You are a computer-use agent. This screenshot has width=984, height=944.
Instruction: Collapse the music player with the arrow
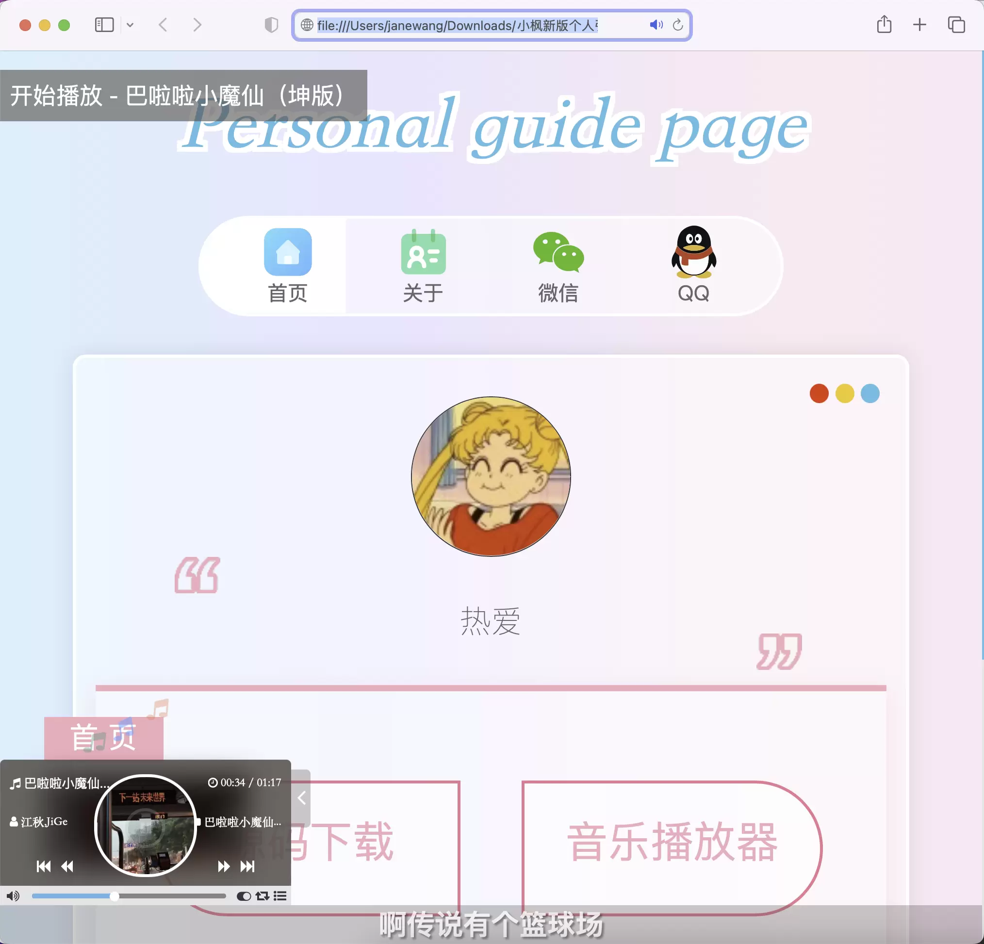coord(301,798)
